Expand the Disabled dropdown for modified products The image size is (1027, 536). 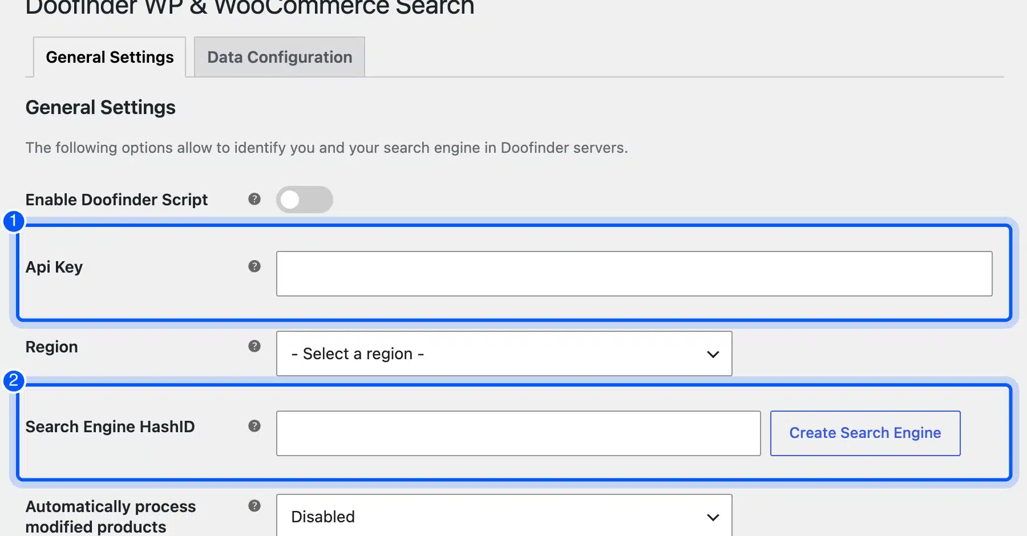(x=504, y=515)
